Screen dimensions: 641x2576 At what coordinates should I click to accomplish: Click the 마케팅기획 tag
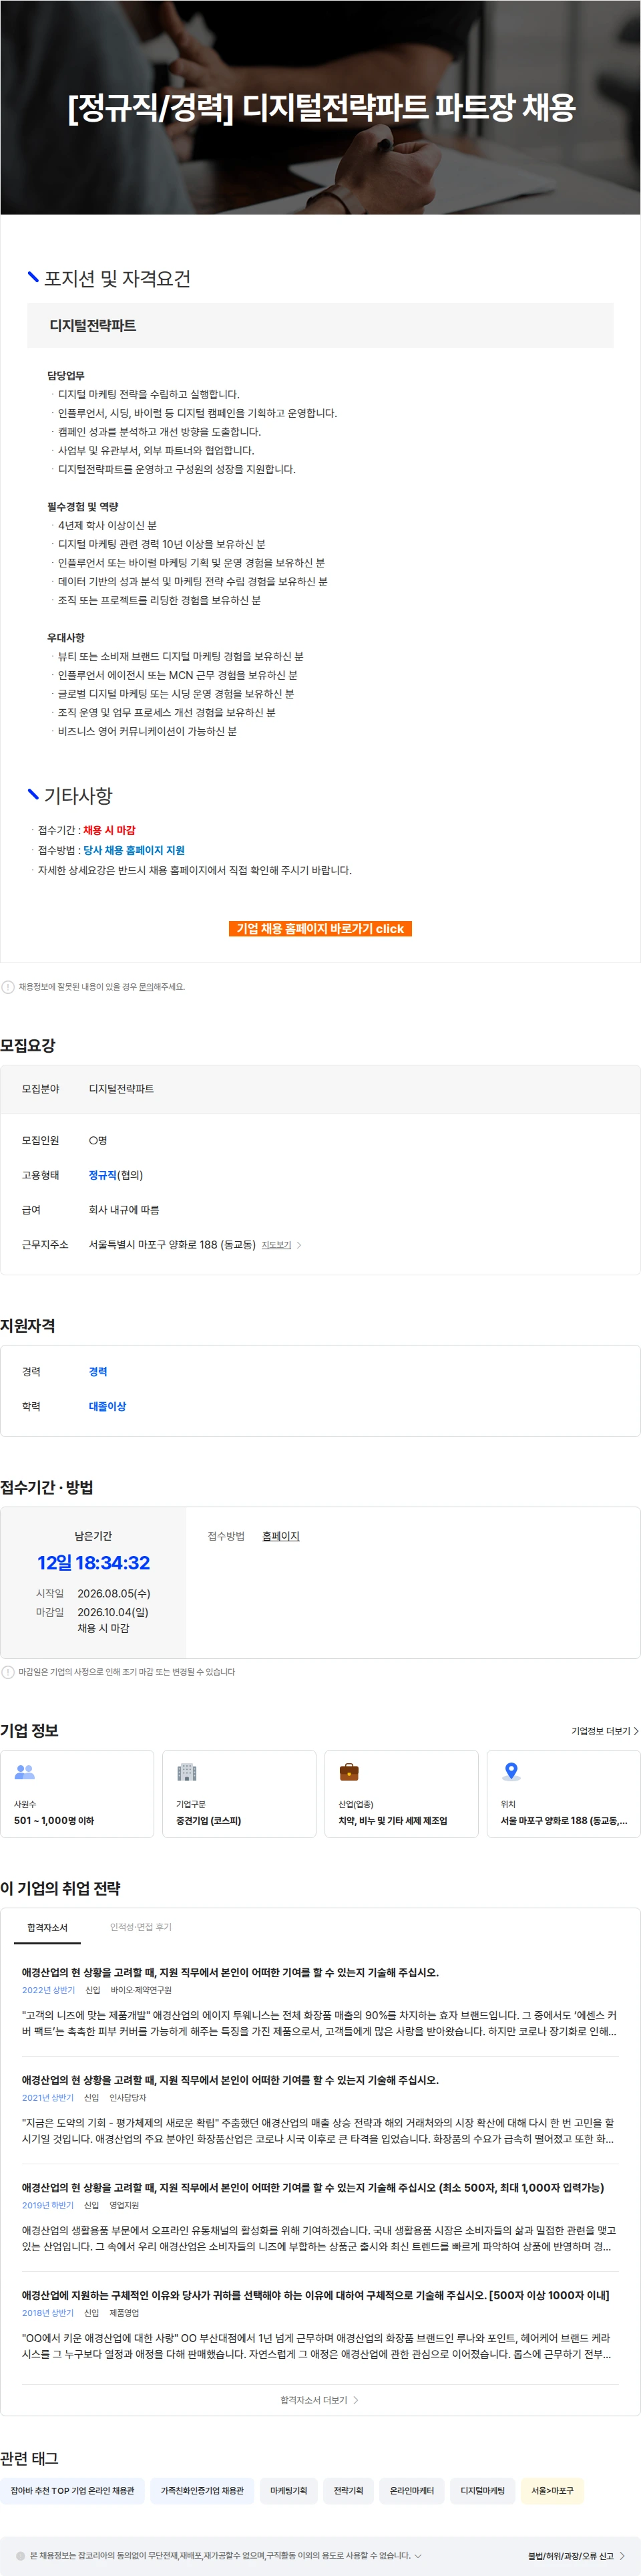coord(288,2490)
